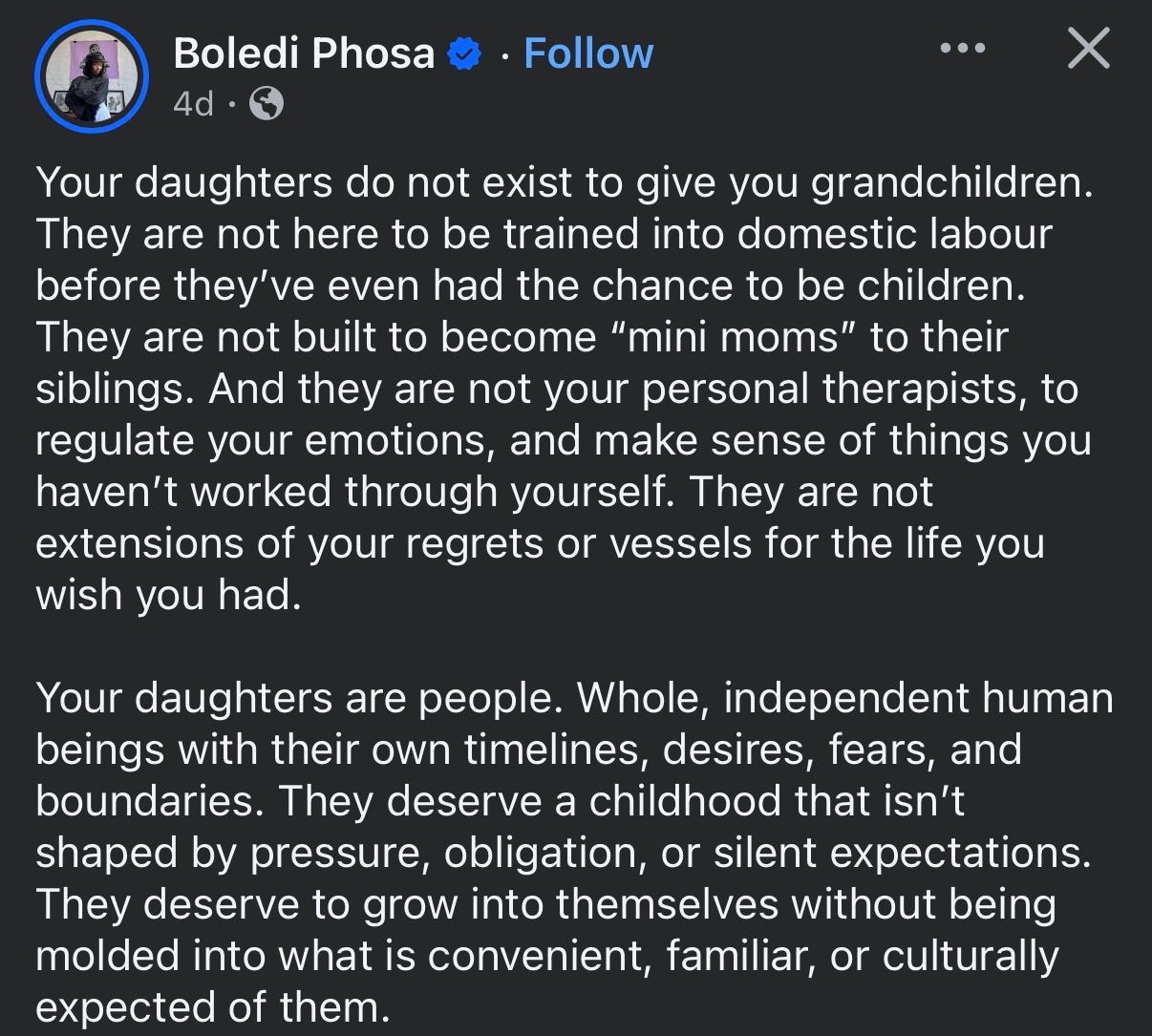Click the line starting "Your daughters are people"
Viewport: 1152px width, 1036px height.
click(575, 698)
